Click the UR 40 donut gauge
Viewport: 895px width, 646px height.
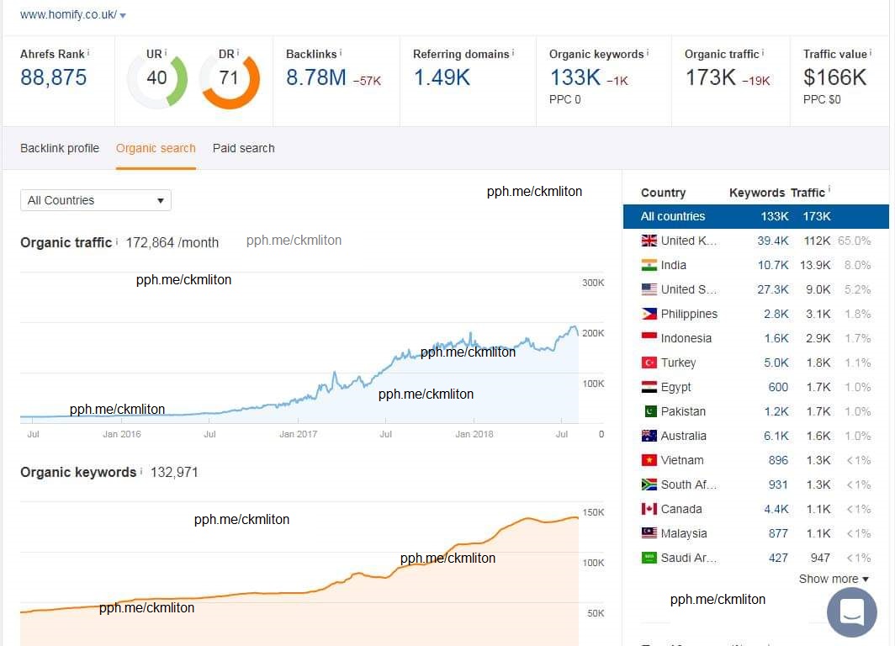(157, 78)
